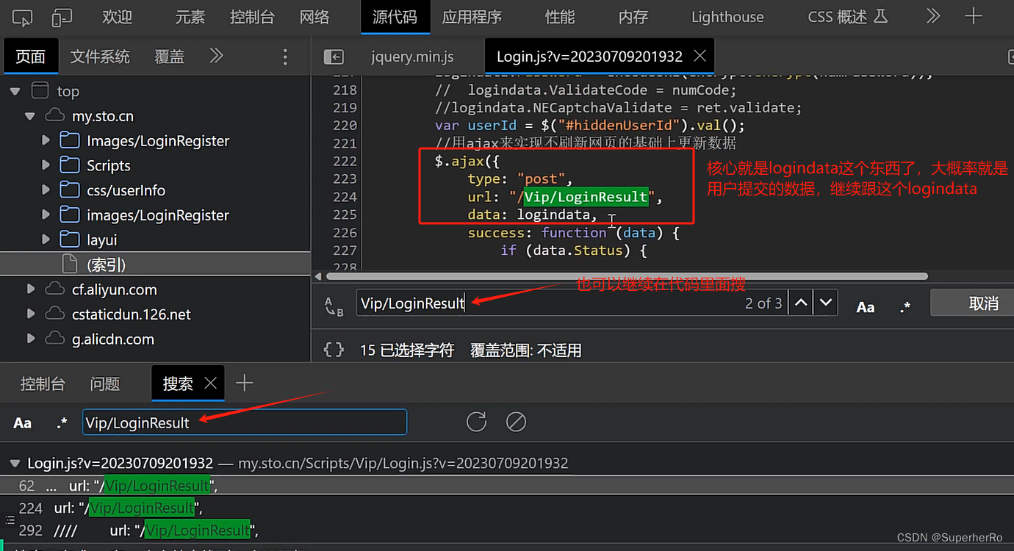Select the inspect element cursor icon
This screenshot has height=551, width=1014.
click(x=22, y=17)
